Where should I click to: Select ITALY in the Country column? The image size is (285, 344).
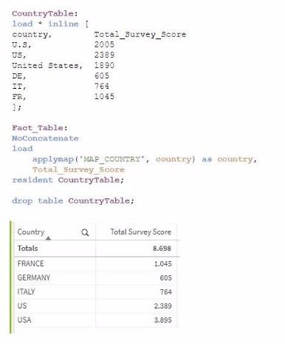(x=26, y=291)
